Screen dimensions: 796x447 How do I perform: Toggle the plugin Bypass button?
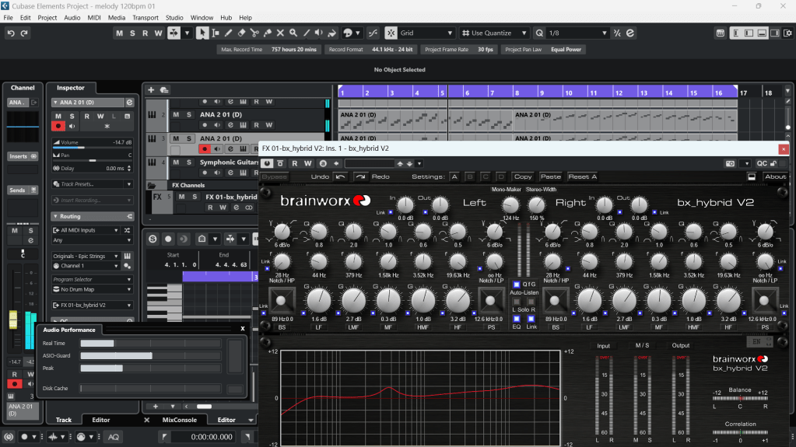click(x=274, y=176)
